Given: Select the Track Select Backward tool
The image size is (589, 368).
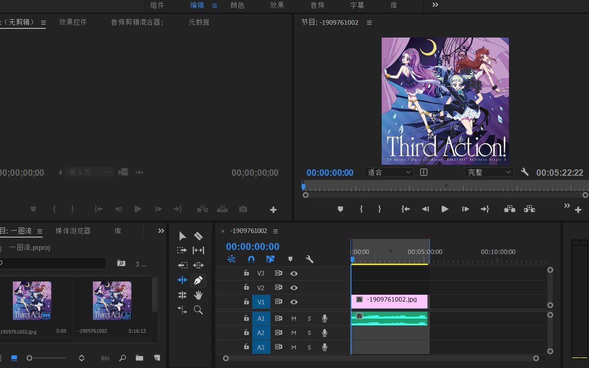Looking at the screenshot, I should pyautogui.click(x=183, y=265).
